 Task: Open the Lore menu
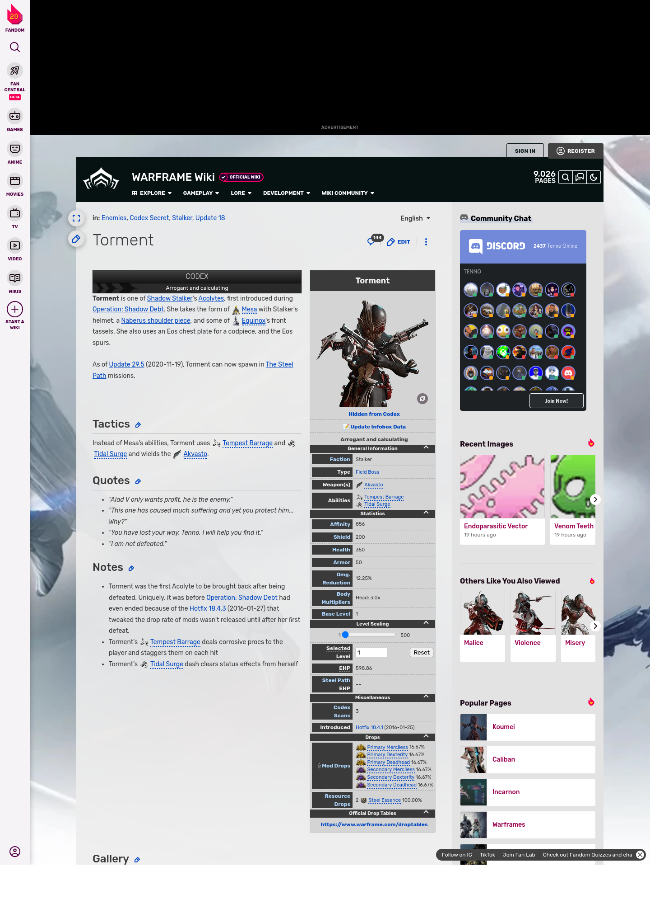coord(241,193)
